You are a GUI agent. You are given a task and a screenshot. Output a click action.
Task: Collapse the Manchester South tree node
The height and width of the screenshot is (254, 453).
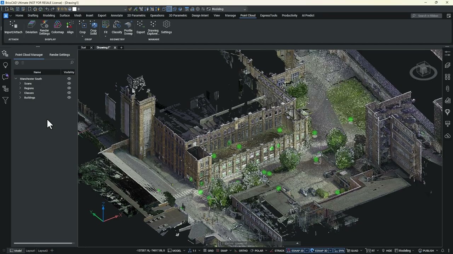click(x=16, y=79)
